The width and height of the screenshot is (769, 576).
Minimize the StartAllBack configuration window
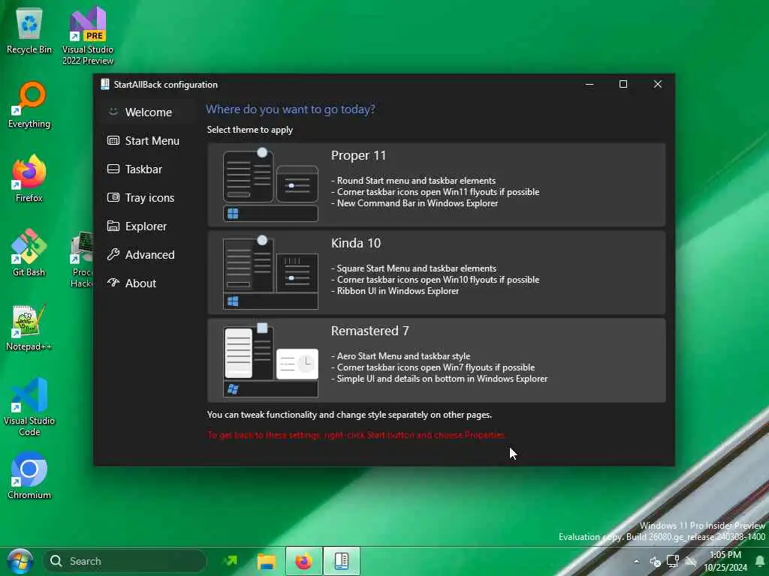(590, 84)
